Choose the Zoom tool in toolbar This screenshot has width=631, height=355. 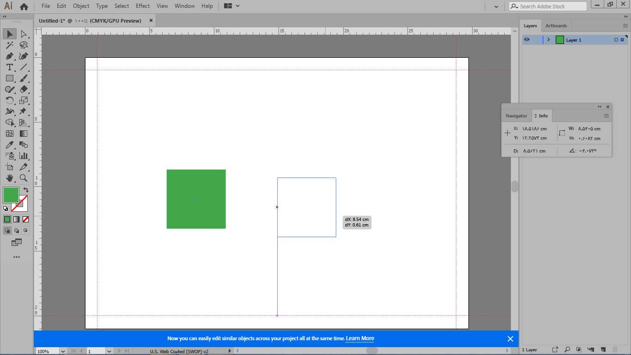click(x=24, y=178)
